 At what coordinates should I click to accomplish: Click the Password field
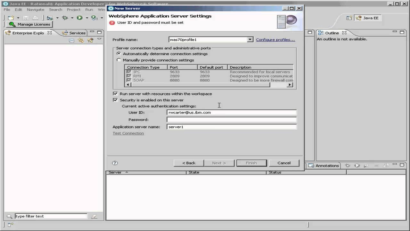pos(232,120)
